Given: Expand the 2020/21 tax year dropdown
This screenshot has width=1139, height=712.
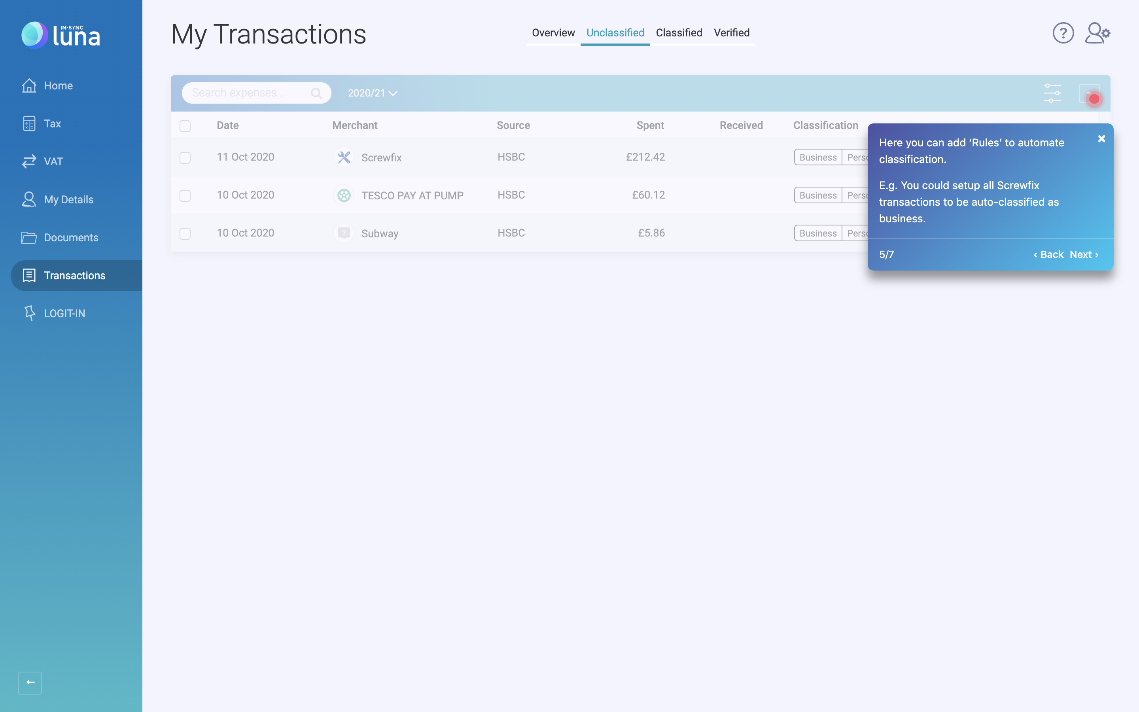Looking at the screenshot, I should pyautogui.click(x=372, y=93).
